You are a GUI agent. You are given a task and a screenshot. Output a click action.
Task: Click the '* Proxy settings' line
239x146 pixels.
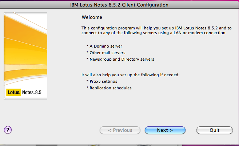click(x=102, y=81)
